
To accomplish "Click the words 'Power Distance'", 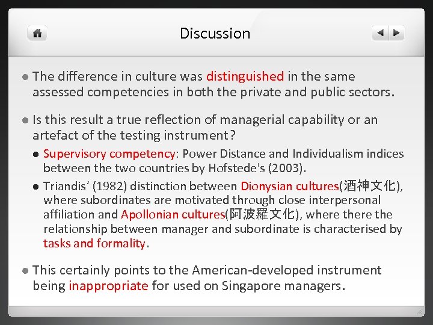I will point(224,153).
